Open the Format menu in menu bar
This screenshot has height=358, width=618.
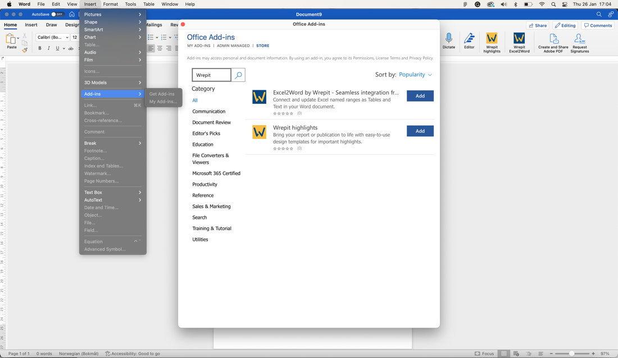pos(110,4)
